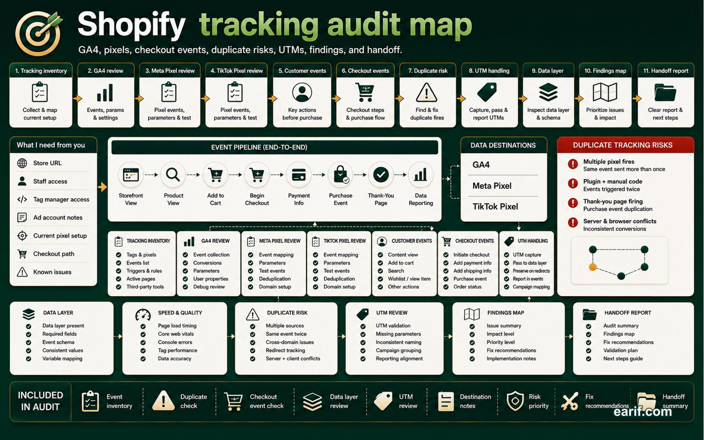Click the Known issues row
The image size is (704, 440).
pos(53,272)
